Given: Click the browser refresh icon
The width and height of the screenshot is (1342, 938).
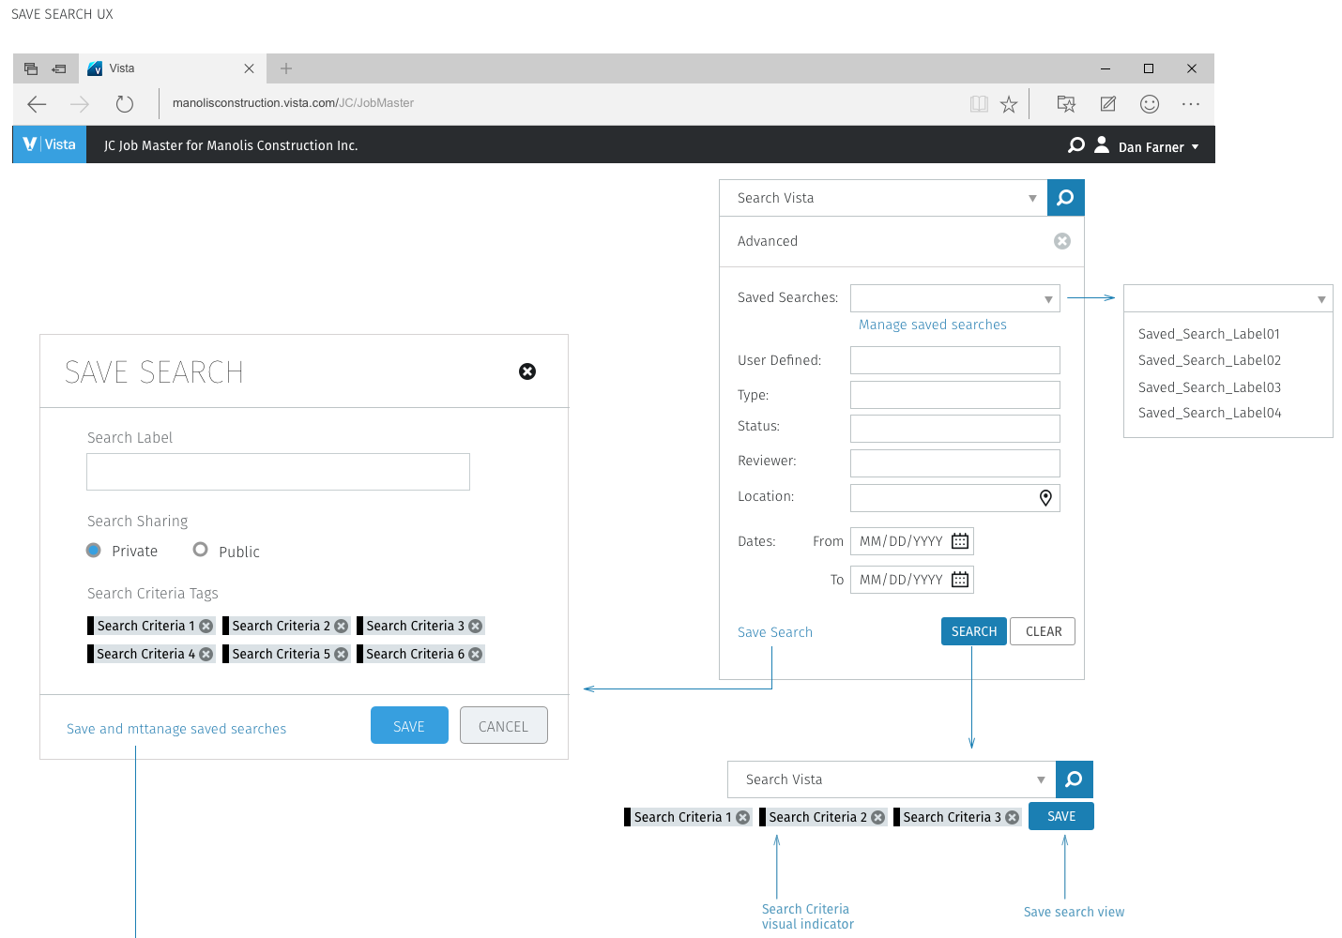Looking at the screenshot, I should coord(125,104).
